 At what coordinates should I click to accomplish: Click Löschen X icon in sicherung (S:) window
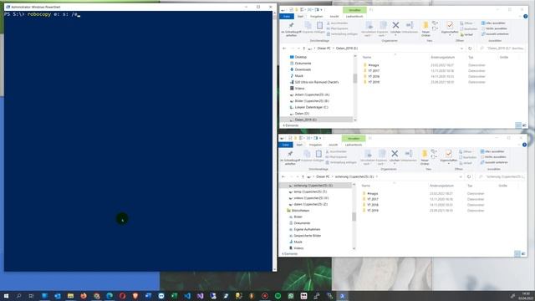tap(395, 153)
